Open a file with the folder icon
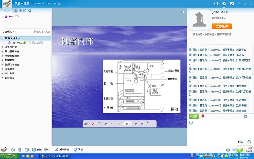The height and width of the screenshot is (159, 254). [86, 124]
